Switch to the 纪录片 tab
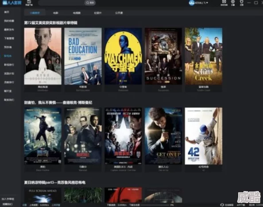263x207 pixels. (x=98, y=13)
